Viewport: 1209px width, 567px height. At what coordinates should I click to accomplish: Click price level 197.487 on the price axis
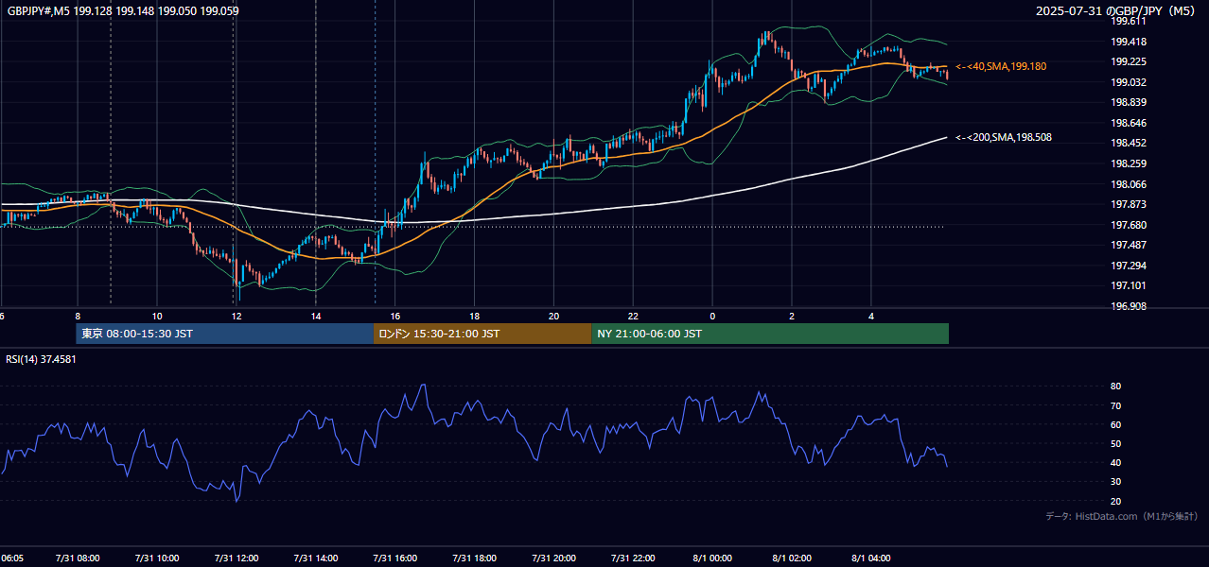(1128, 245)
